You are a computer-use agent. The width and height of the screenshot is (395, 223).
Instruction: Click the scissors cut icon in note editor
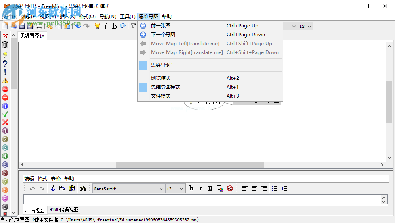tap(53, 188)
